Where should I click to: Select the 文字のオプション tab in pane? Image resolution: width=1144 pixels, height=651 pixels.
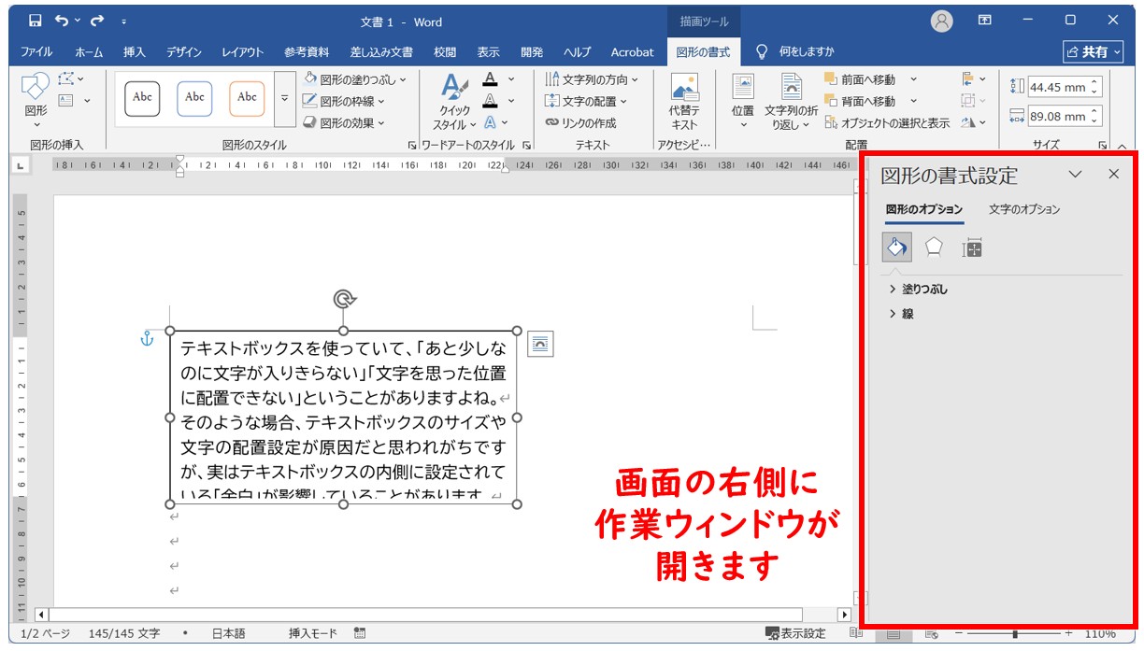tap(1024, 209)
